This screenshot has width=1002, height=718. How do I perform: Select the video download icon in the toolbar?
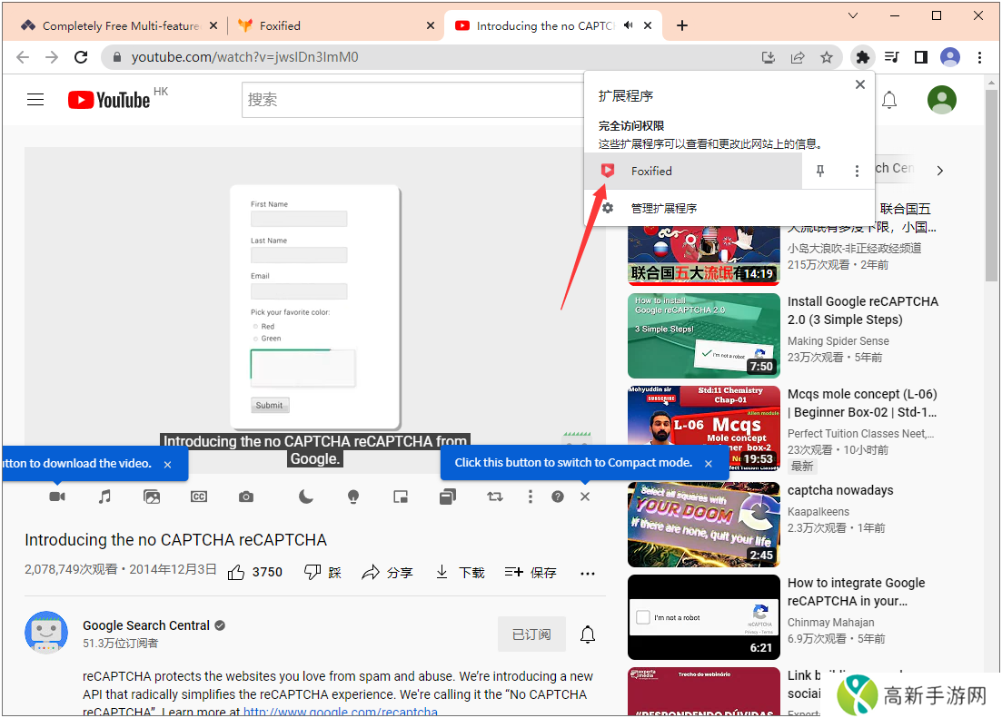[57, 497]
